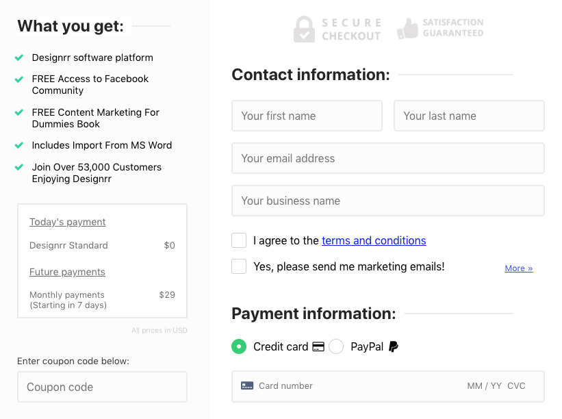This screenshot has width=562, height=419.
Task: Click the MM / YY expiry field
Action: point(484,386)
